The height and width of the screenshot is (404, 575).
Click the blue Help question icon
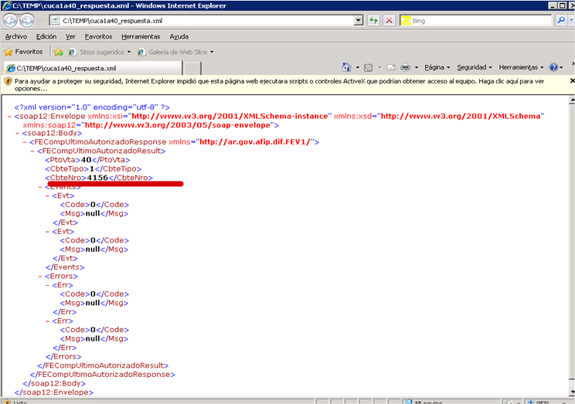coord(553,67)
